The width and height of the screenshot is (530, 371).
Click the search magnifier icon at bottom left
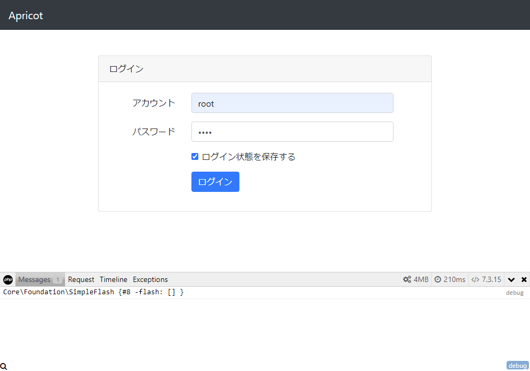coord(4,366)
